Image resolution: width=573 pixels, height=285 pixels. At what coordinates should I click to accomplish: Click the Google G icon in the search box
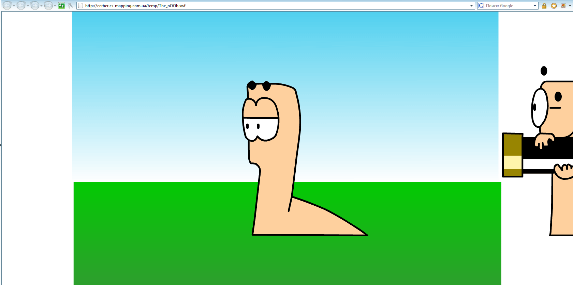481,6
